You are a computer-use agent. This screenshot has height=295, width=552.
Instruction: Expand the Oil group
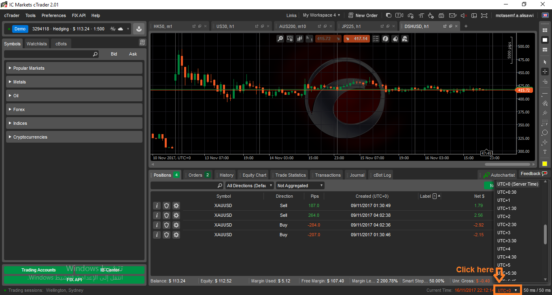74,96
